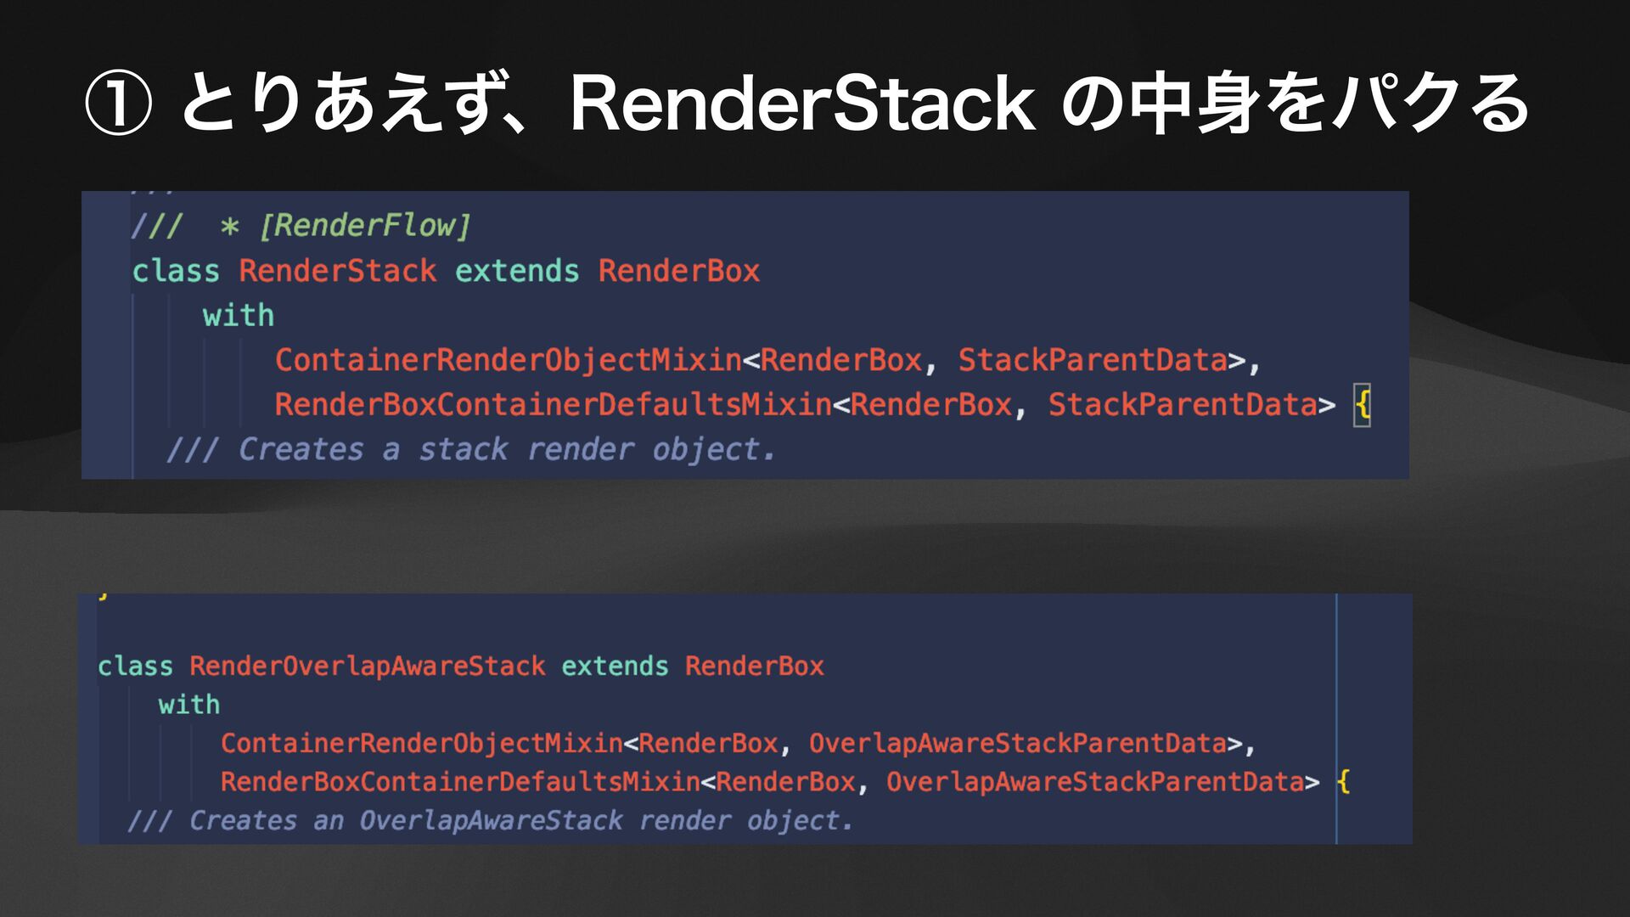Click the RenderBox superclass in top snippet
This screenshot has width=1630, height=917.
[x=679, y=271]
